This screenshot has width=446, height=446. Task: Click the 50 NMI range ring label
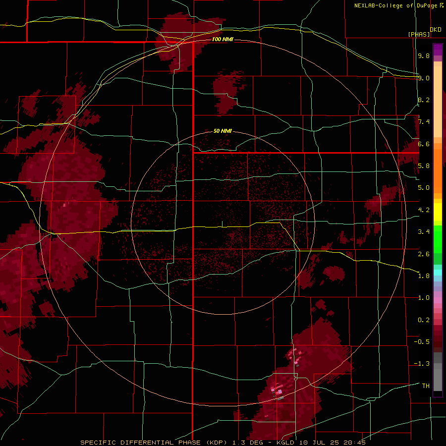pyautogui.click(x=223, y=131)
